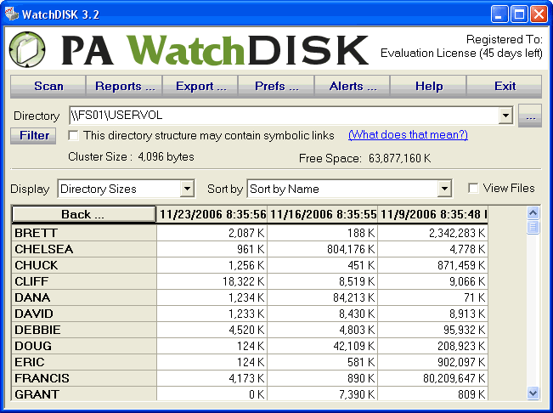This screenshot has height=413, width=553.
Task: Click the WatchDISK title bar app icon
Action: pyautogui.click(x=10, y=14)
